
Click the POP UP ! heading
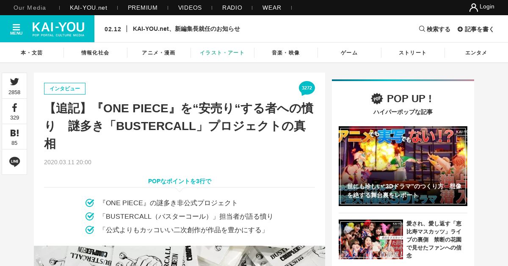(x=409, y=99)
